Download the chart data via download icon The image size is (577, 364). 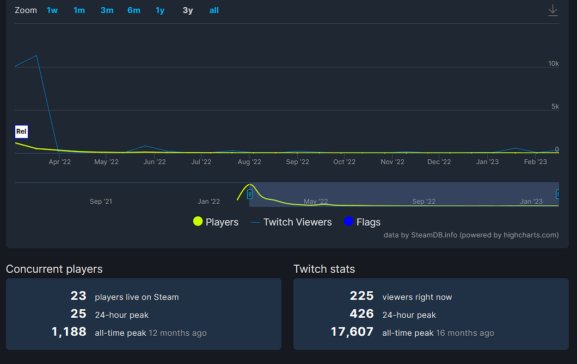point(553,10)
